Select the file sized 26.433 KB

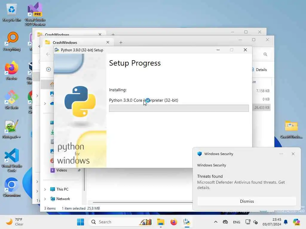tap(262, 107)
